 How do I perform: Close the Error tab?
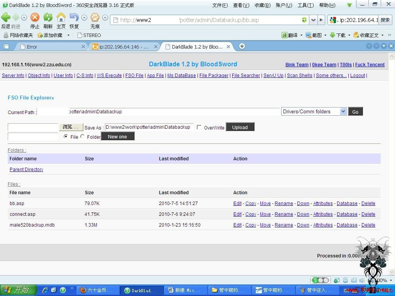click(83, 47)
